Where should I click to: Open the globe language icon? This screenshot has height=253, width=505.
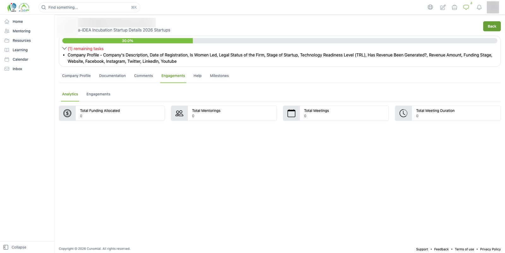coord(430,7)
